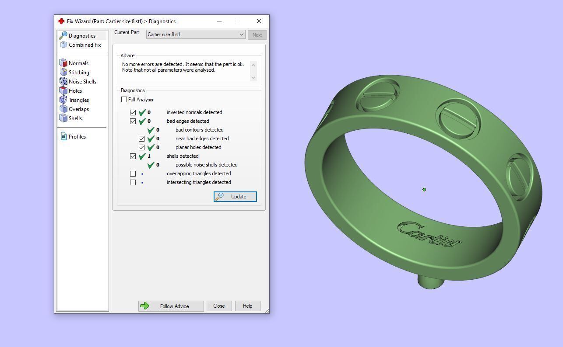Open the Current Part dropdown

tap(196, 35)
